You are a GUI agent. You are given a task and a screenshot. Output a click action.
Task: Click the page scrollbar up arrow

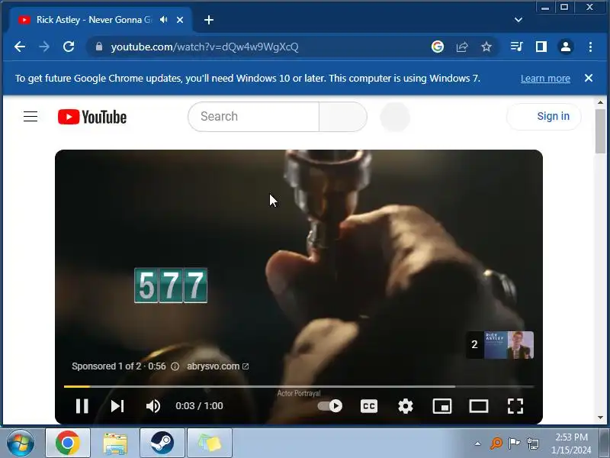point(600,102)
